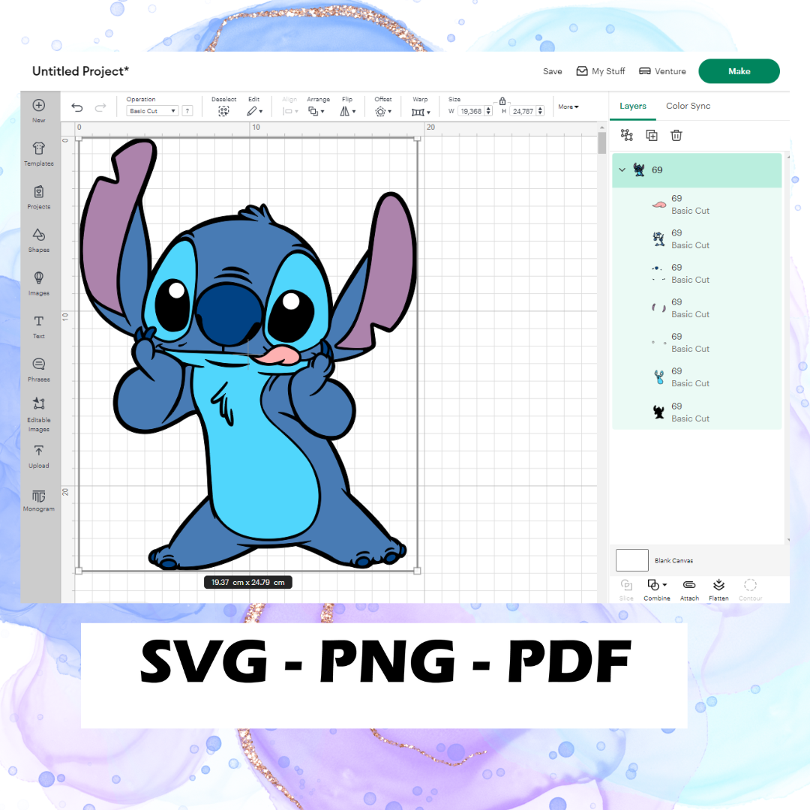Duplicate the selected layer
Viewport: 810px width, 810px height.
(x=652, y=135)
